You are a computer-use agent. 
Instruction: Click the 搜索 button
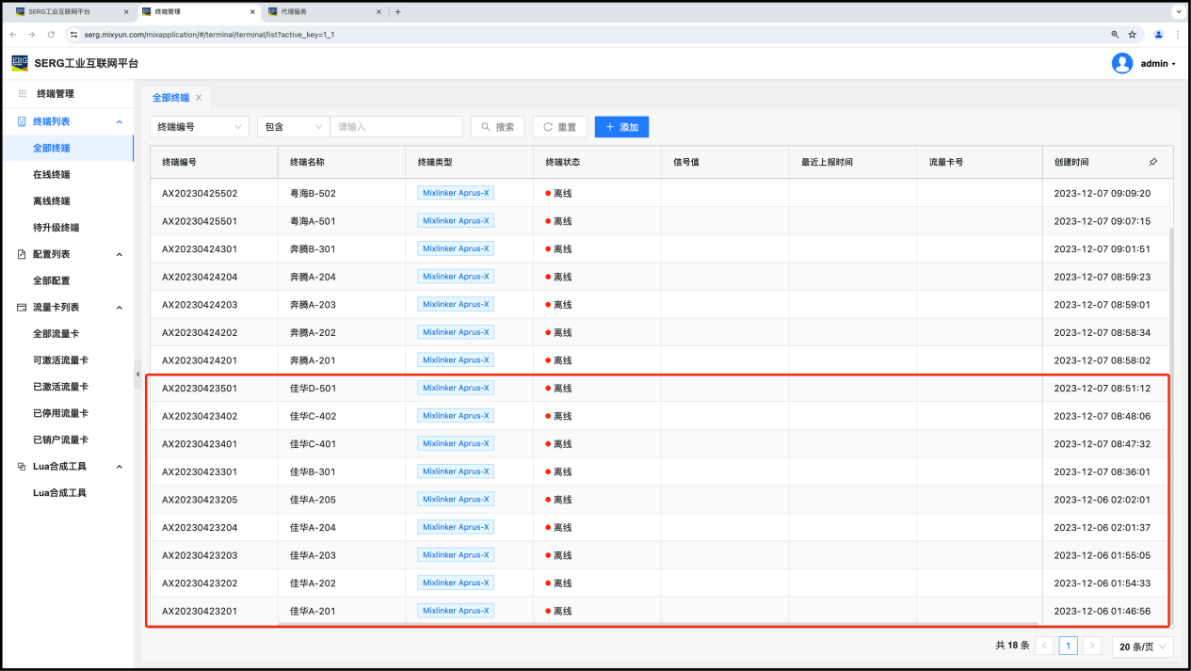(497, 127)
